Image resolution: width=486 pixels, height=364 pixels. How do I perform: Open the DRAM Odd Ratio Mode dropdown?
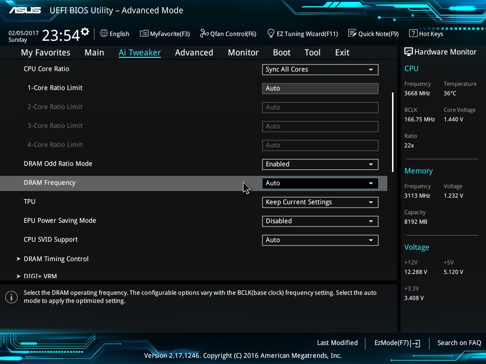tap(320, 164)
